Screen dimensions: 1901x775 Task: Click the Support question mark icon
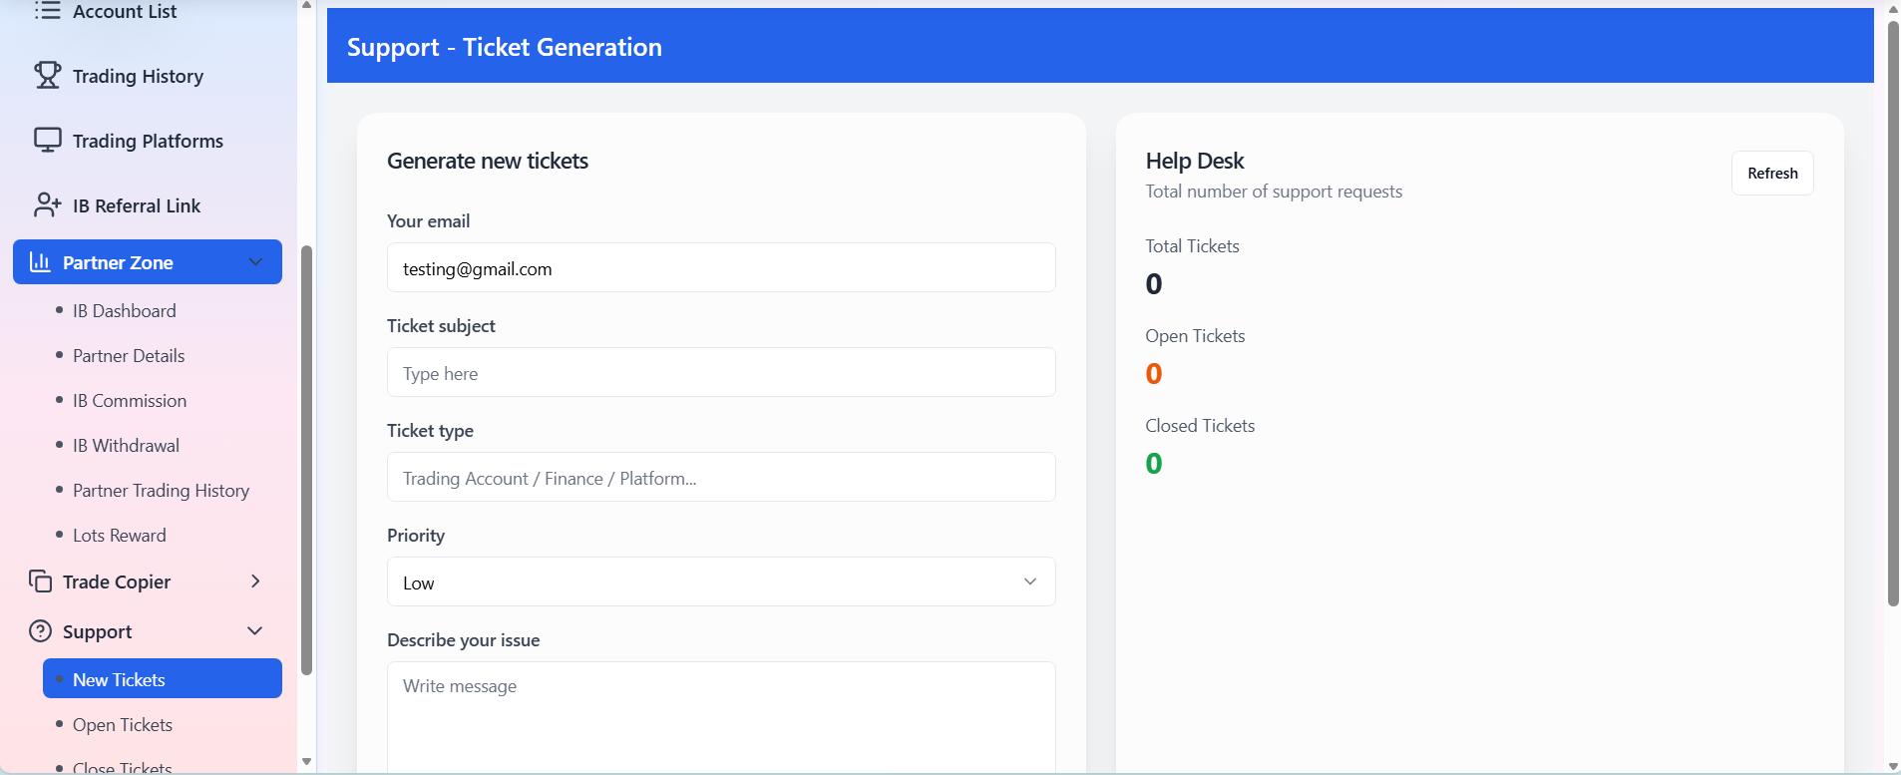tap(40, 631)
